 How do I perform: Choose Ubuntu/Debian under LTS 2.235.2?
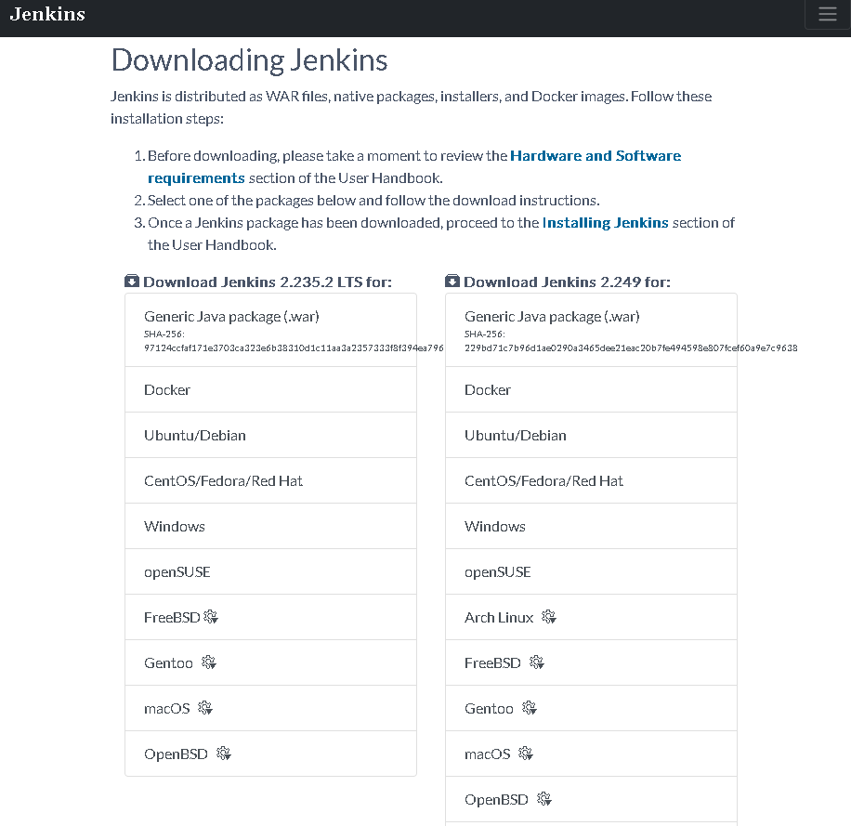tap(271, 435)
